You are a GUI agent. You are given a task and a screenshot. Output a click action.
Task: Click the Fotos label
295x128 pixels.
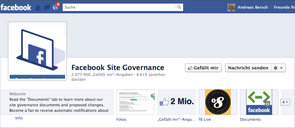click(x=121, y=119)
